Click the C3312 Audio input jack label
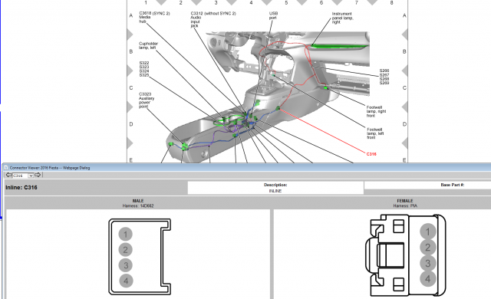The image size is (491, 299). 213,19
